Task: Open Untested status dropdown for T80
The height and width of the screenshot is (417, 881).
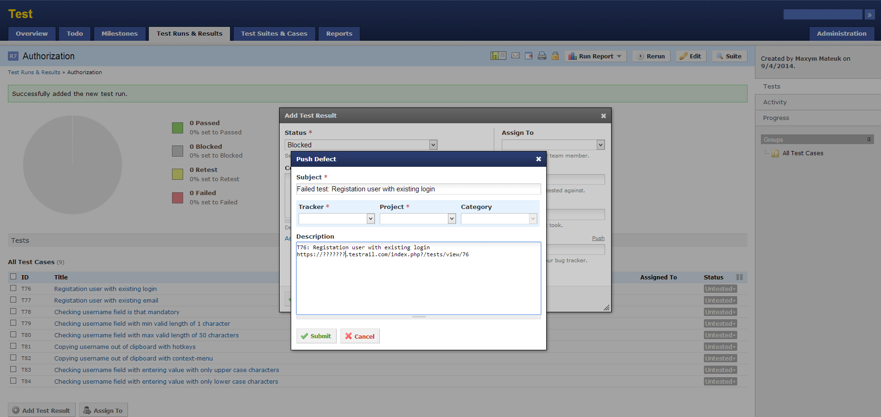Action: [720, 335]
